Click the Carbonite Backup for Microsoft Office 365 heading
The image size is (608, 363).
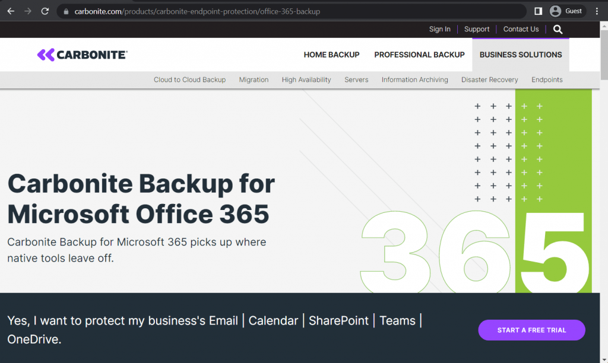click(141, 199)
